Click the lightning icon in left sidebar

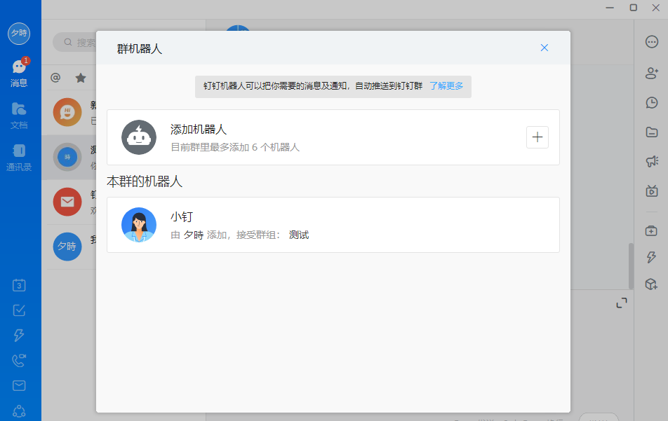[19, 335]
